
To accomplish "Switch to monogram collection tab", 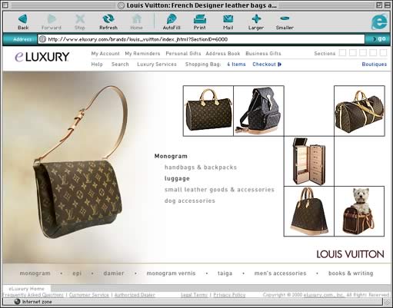I will coord(35,273).
